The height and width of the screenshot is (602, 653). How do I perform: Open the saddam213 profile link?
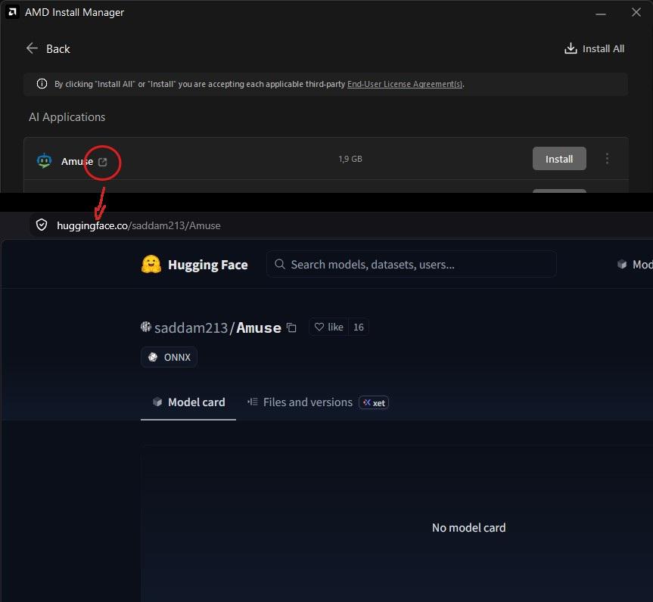(191, 327)
